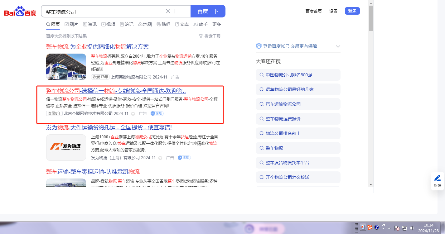The width and height of the screenshot is (445, 234).
Task: Open the volume speaker tray icon
Action: [x=412, y=228]
